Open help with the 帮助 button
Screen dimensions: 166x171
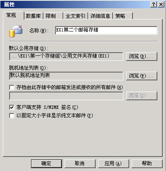click(147, 164)
